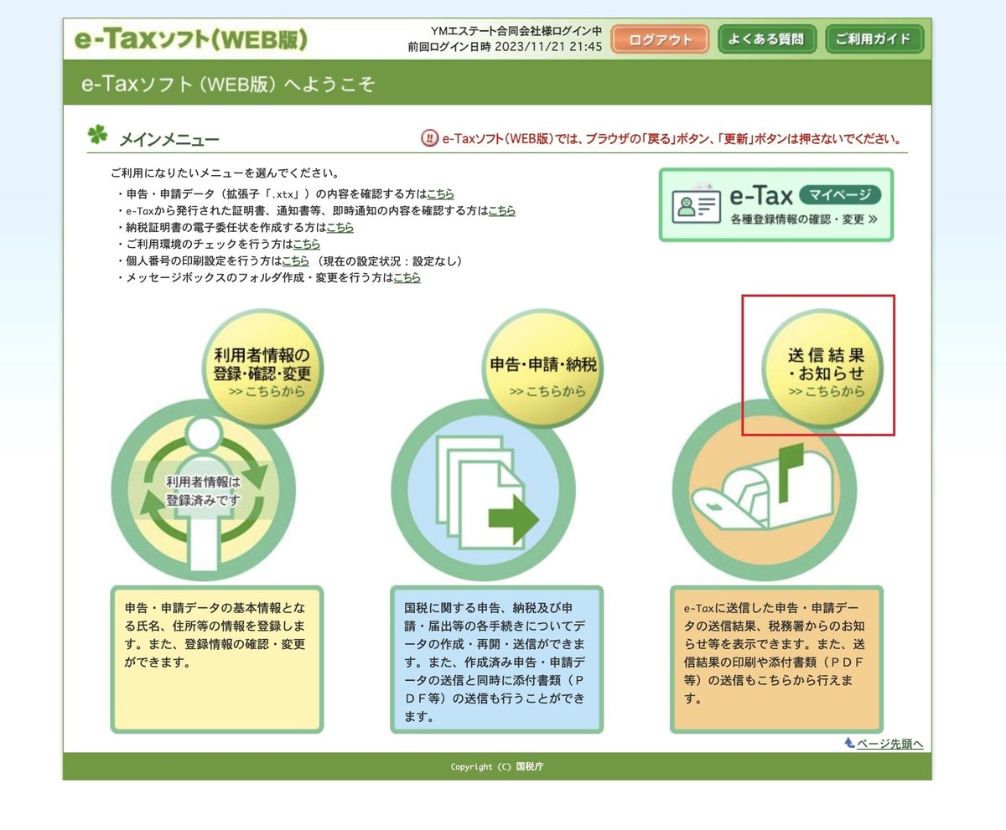Viewport: 1006px width, 830px height.
Task: Click こちら link for メッセージボックスのフォルダ作成
Action: [x=407, y=278]
